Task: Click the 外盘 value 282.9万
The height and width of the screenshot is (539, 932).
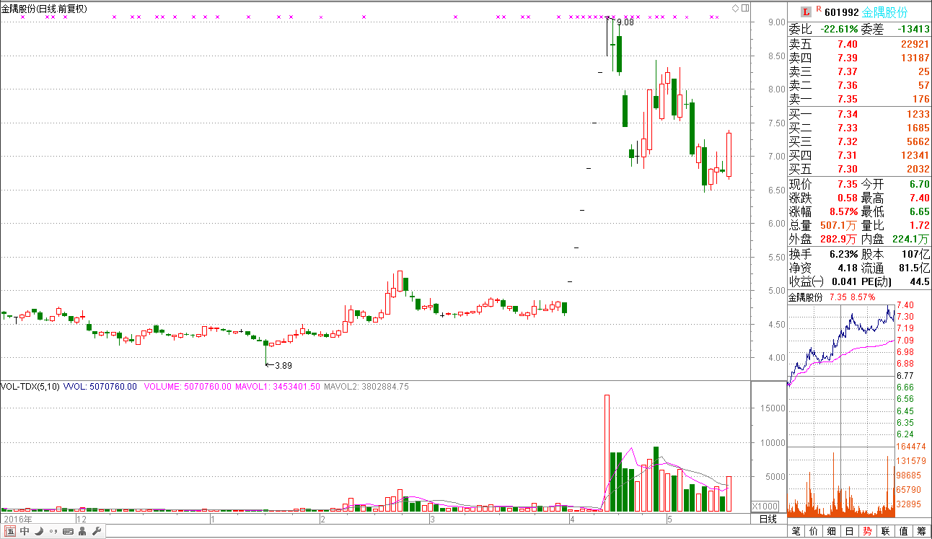Action: coord(839,239)
